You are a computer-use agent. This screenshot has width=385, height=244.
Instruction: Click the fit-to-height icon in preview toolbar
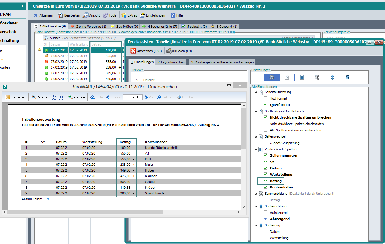point(53,97)
